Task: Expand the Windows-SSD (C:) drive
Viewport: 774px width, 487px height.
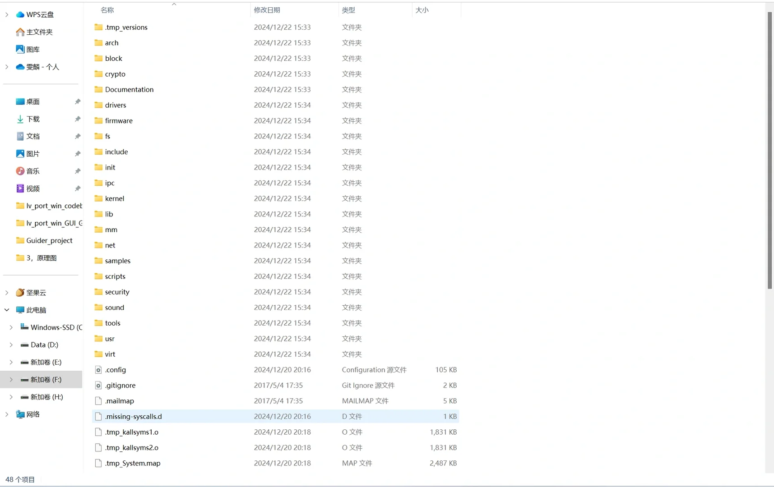Action: pos(11,327)
